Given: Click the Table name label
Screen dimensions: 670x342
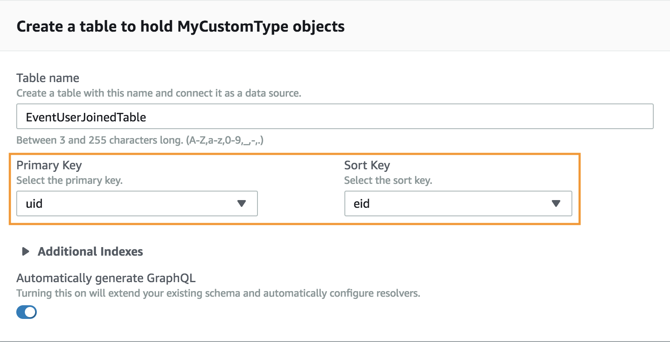Looking at the screenshot, I should 48,78.
